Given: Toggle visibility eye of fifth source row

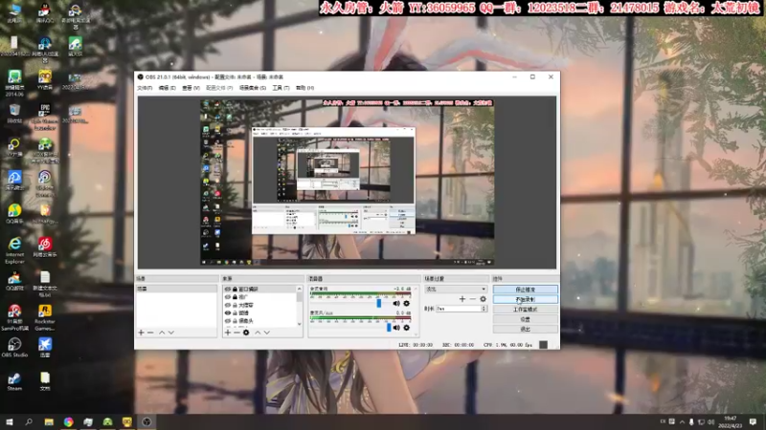Looking at the screenshot, I should tap(228, 321).
